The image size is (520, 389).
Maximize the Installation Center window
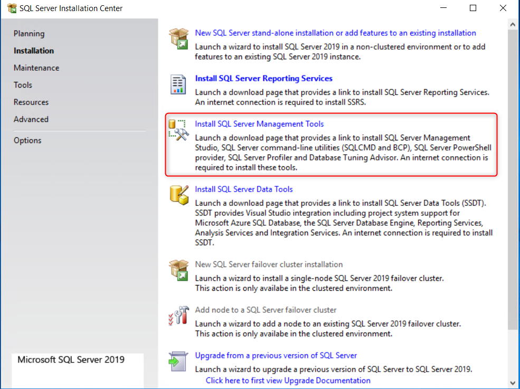click(473, 8)
